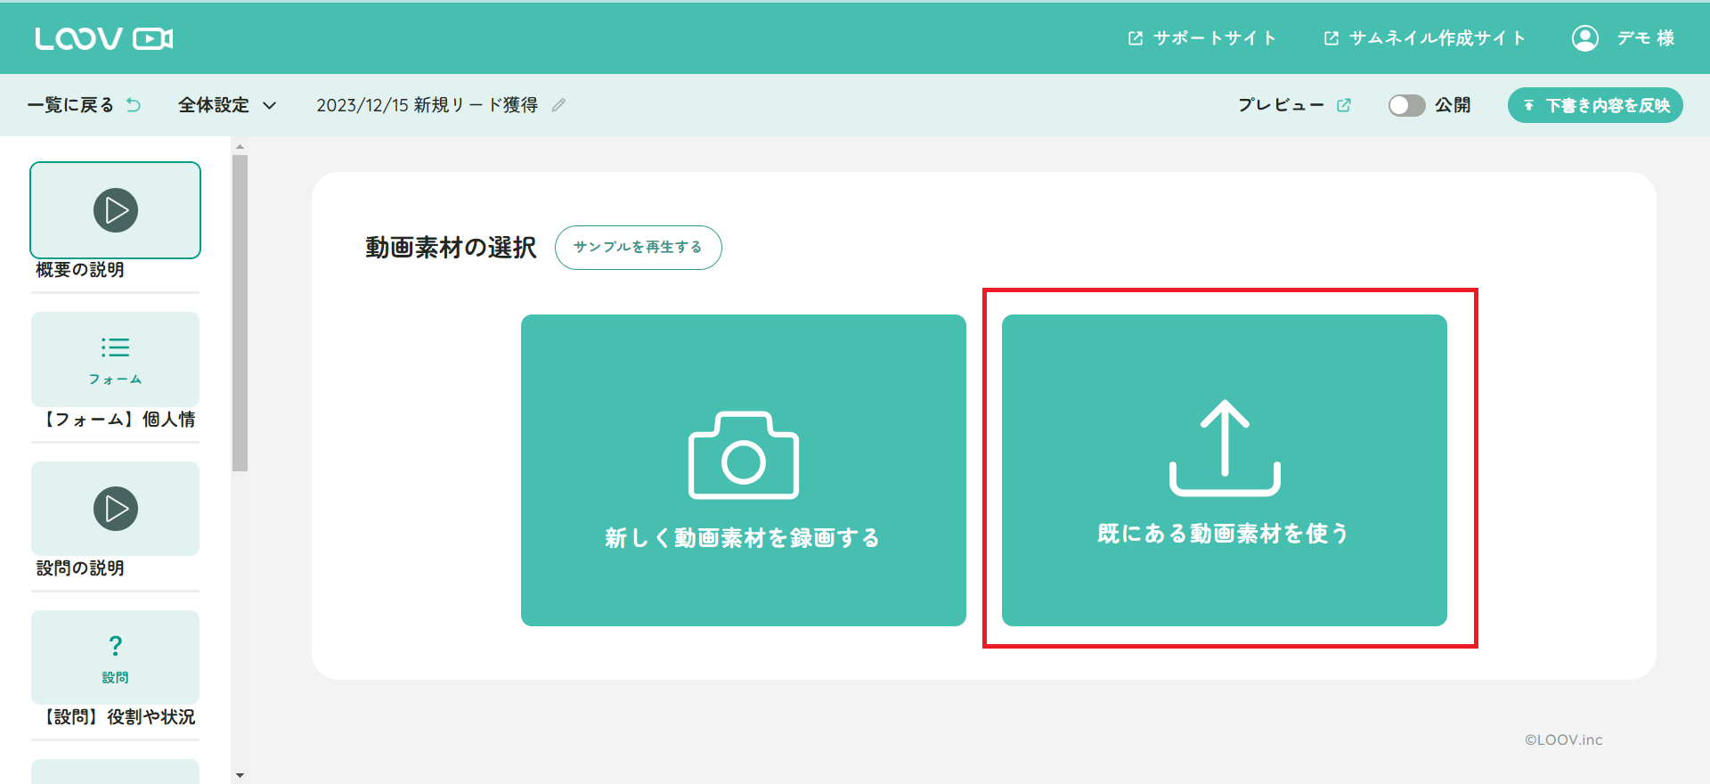Select the 設問の説明 slide thumbnail
The height and width of the screenshot is (784, 1710).
115,509
